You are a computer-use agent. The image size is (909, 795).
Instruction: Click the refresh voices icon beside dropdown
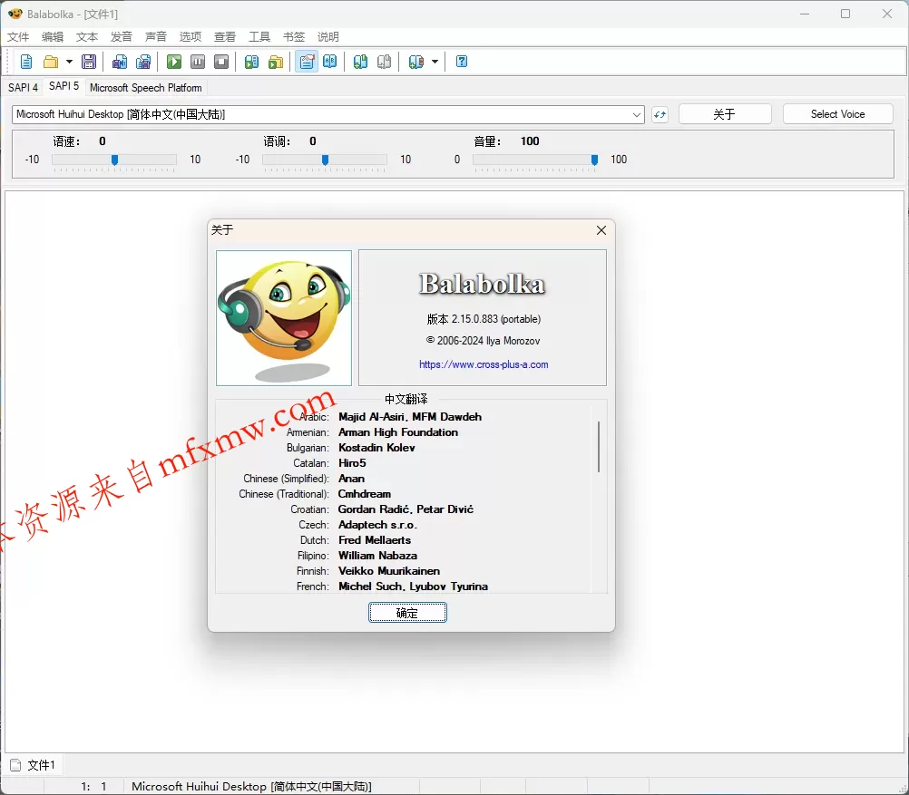(x=660, y=115)
